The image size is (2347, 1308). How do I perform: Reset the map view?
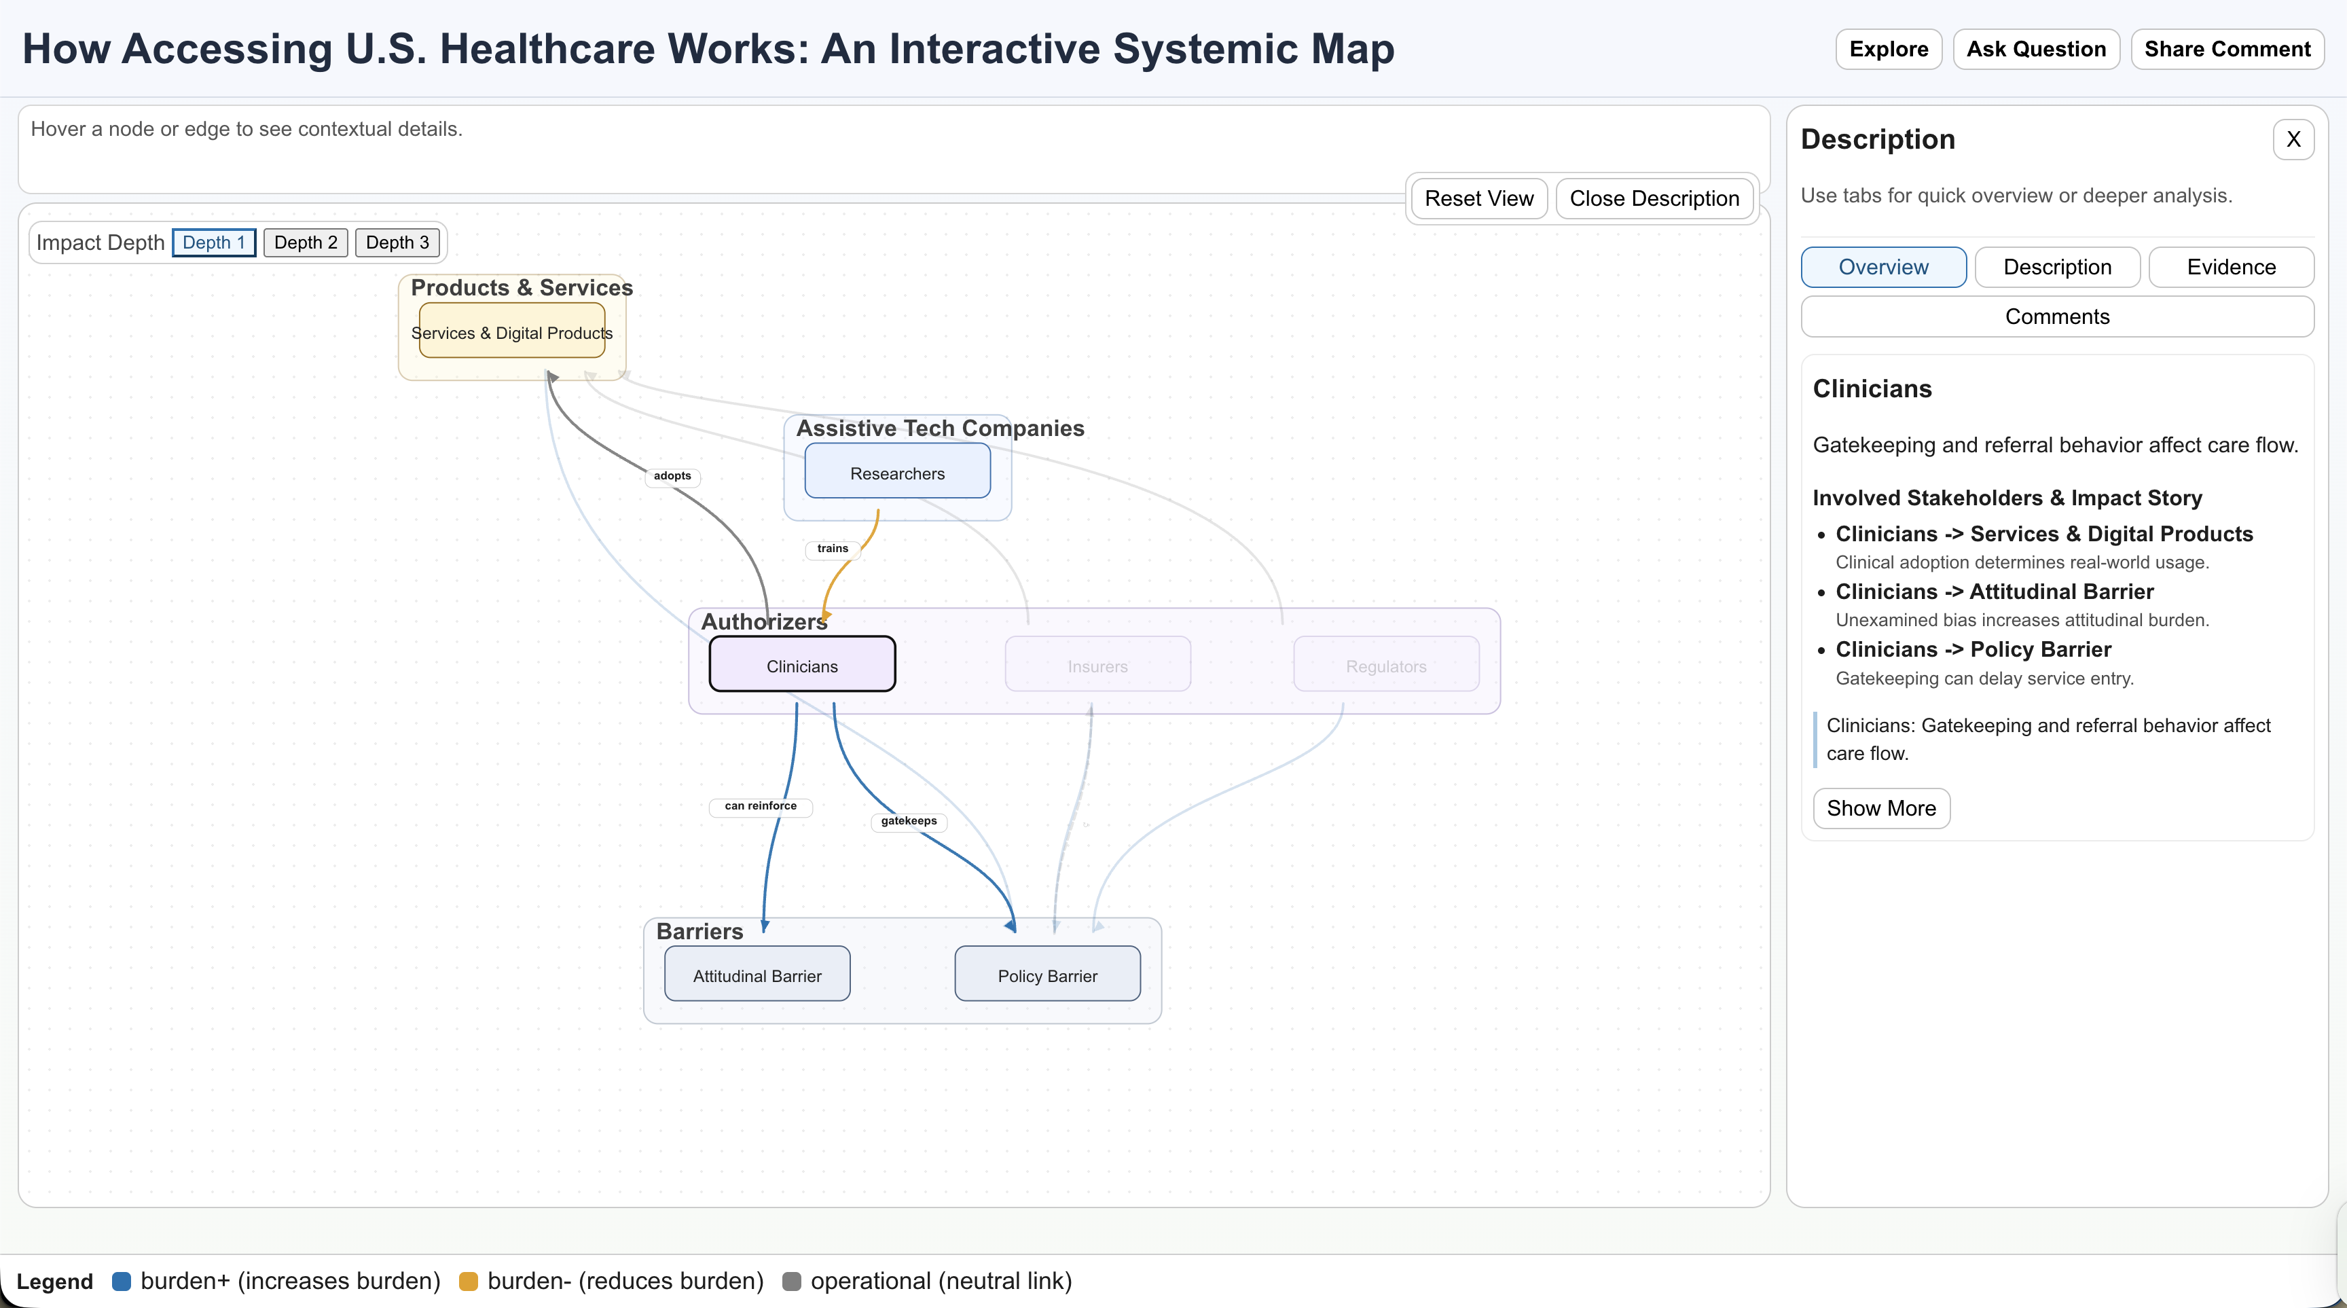tap(1478, 198)
